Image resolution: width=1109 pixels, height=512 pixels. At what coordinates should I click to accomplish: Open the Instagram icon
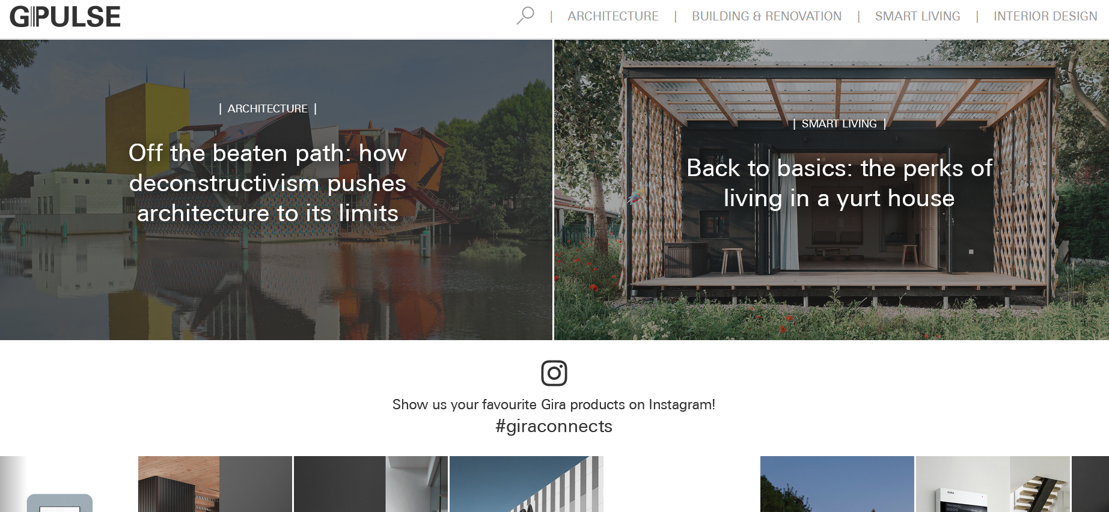click(554, 373)
